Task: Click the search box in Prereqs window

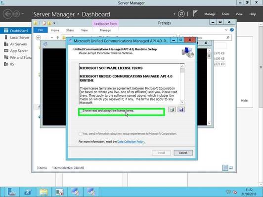Action: 206,38
